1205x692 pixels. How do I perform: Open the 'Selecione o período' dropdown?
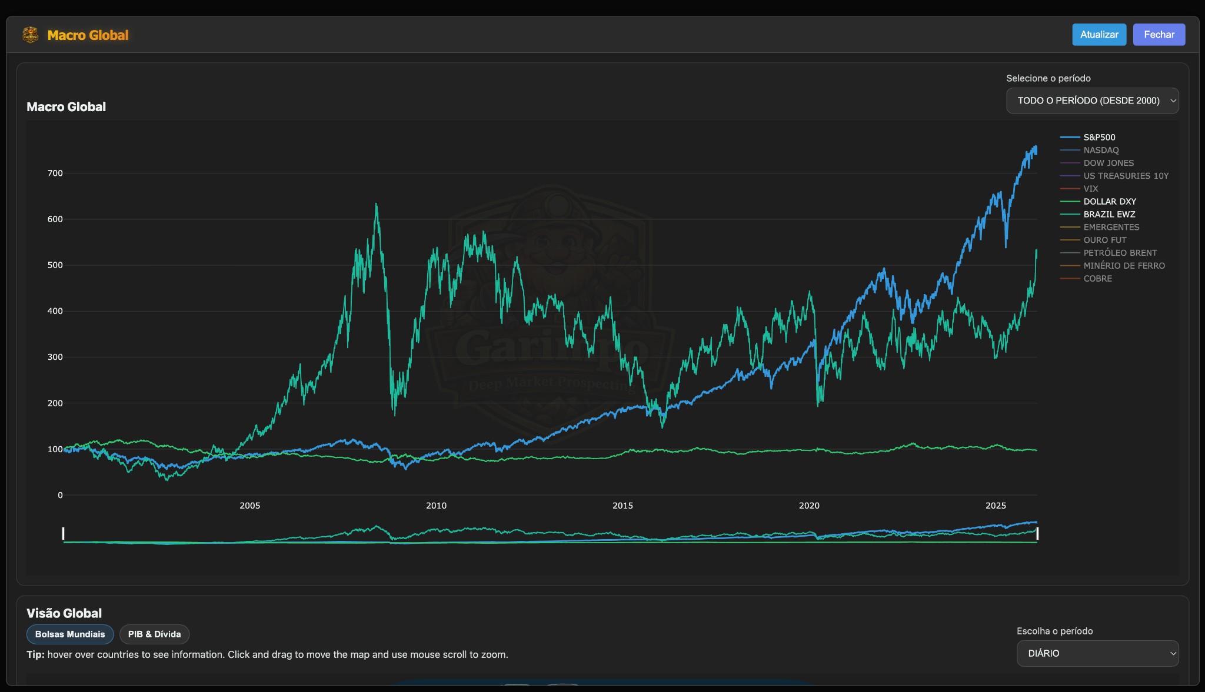point(1092,101)
